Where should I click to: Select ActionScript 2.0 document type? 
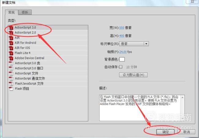[x=48, y=33]
